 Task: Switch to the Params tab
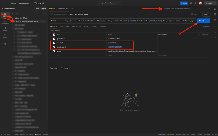pos(53,26)
